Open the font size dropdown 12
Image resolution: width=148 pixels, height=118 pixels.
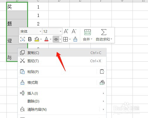(60, 31)
